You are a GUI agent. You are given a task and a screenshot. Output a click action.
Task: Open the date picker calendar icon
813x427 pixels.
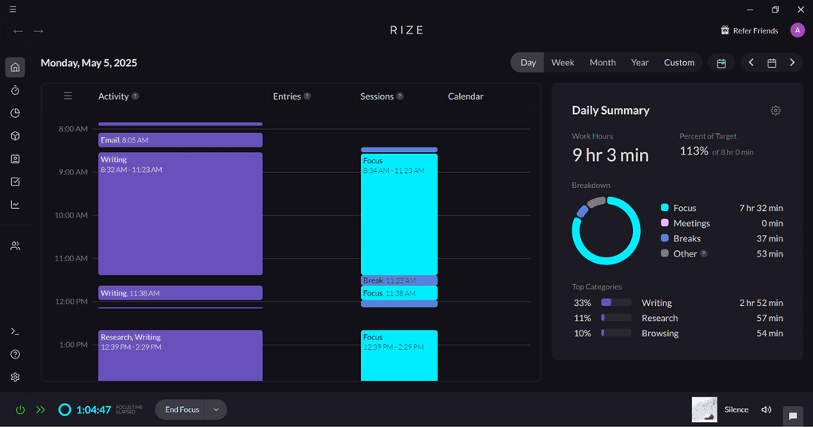coord(772,63)
